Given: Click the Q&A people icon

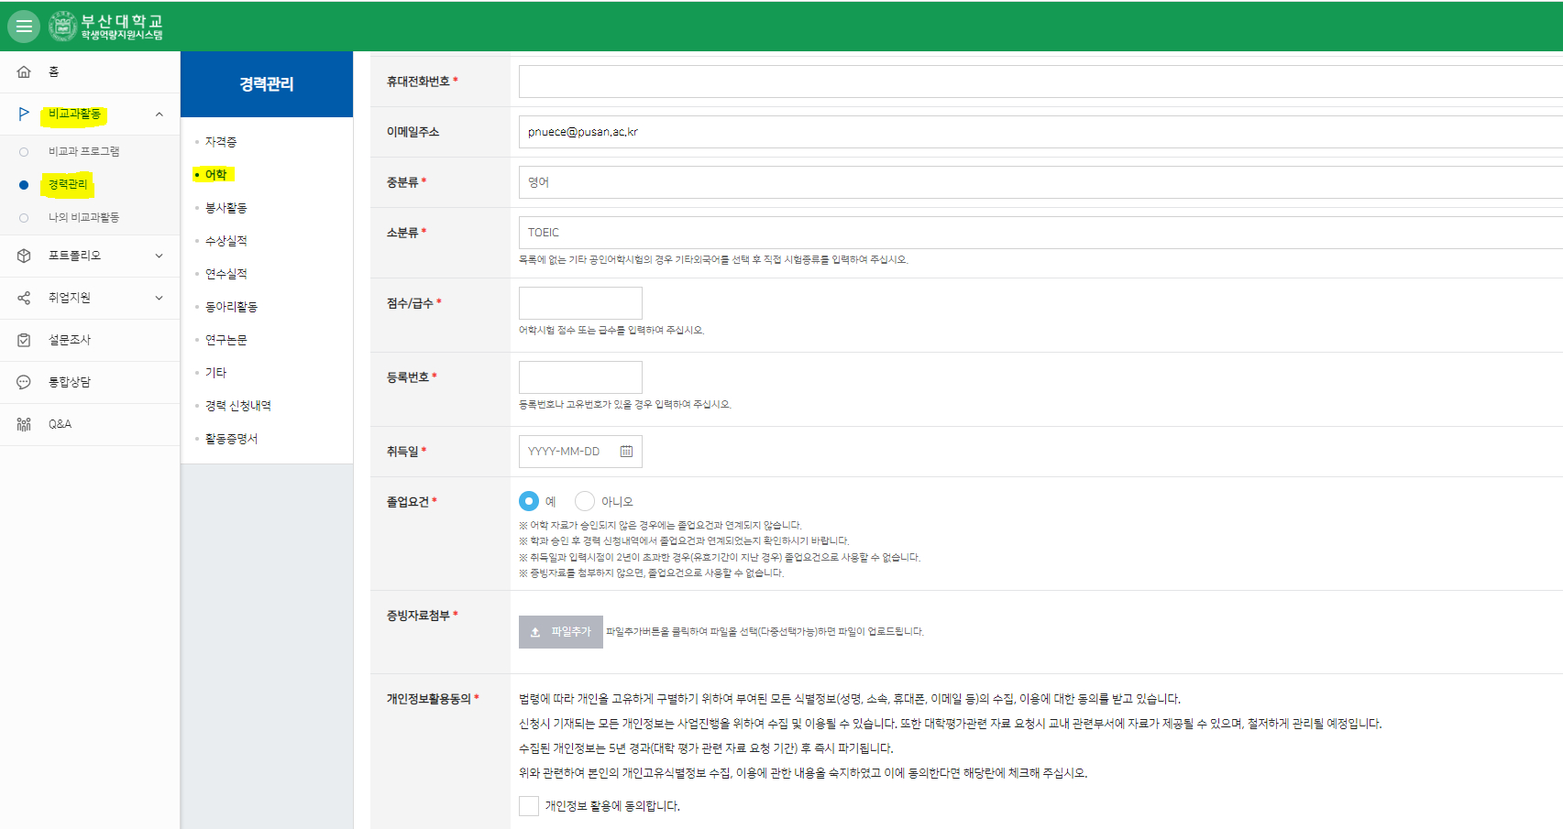Looking at the screenshot, I should tap(24, 424).
